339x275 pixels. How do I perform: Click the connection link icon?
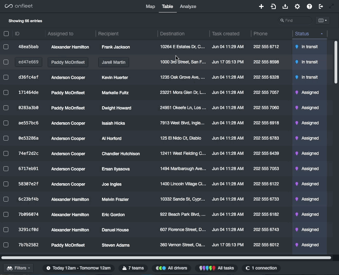point(248,268)
